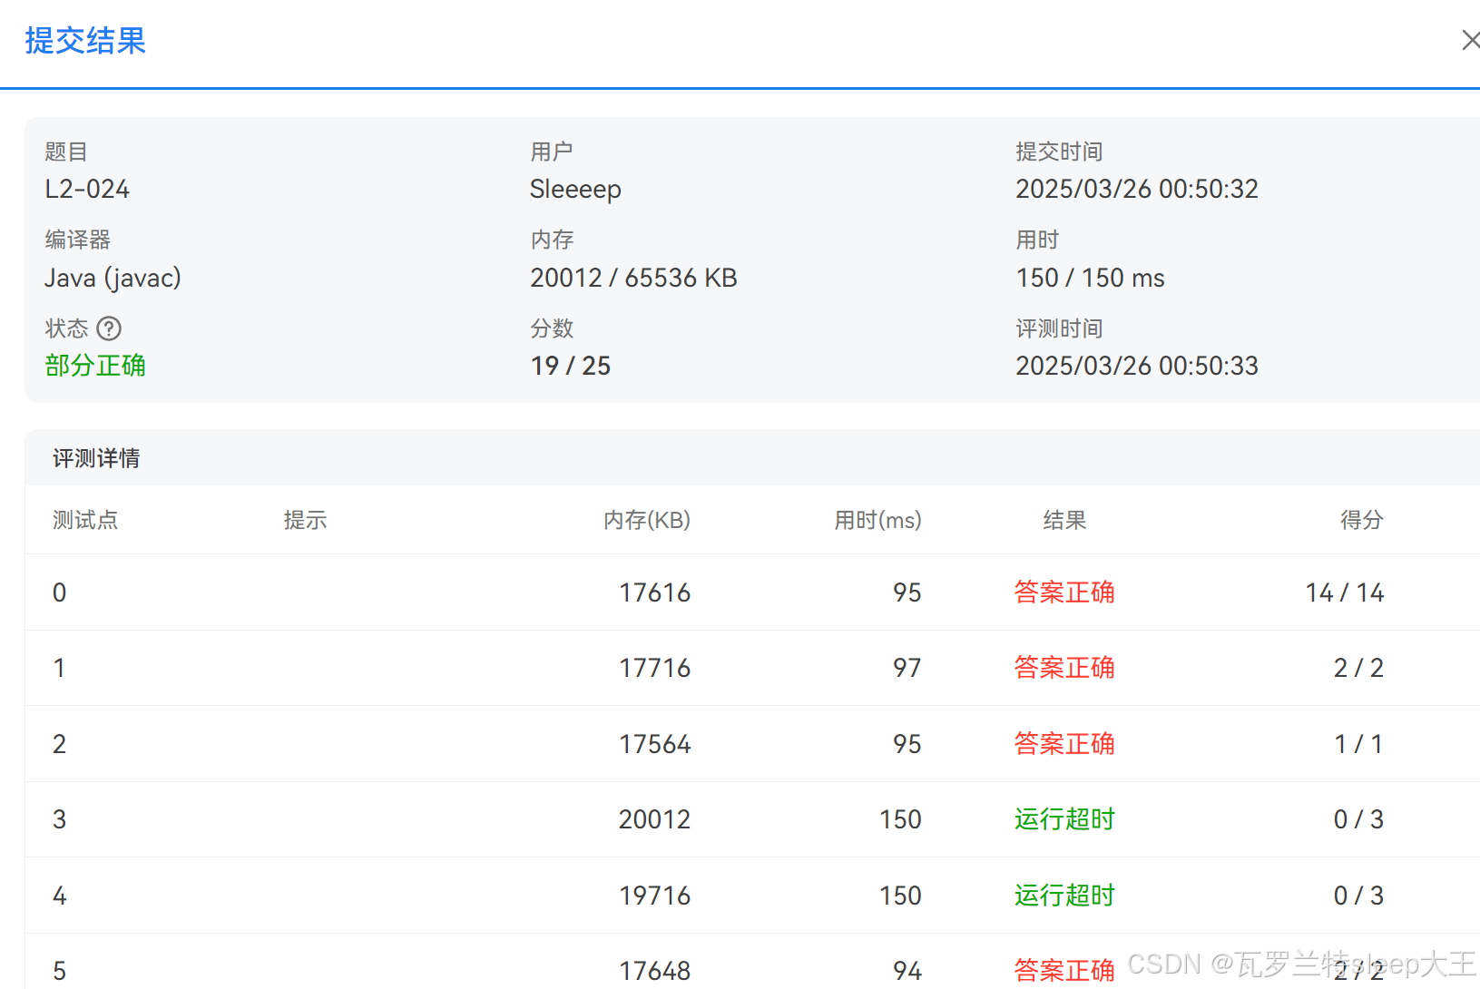Click the 分数 field label

click(552, 328)
